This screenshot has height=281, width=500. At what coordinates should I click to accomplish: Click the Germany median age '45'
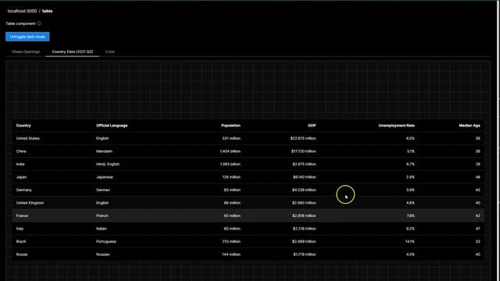[477, 190]
